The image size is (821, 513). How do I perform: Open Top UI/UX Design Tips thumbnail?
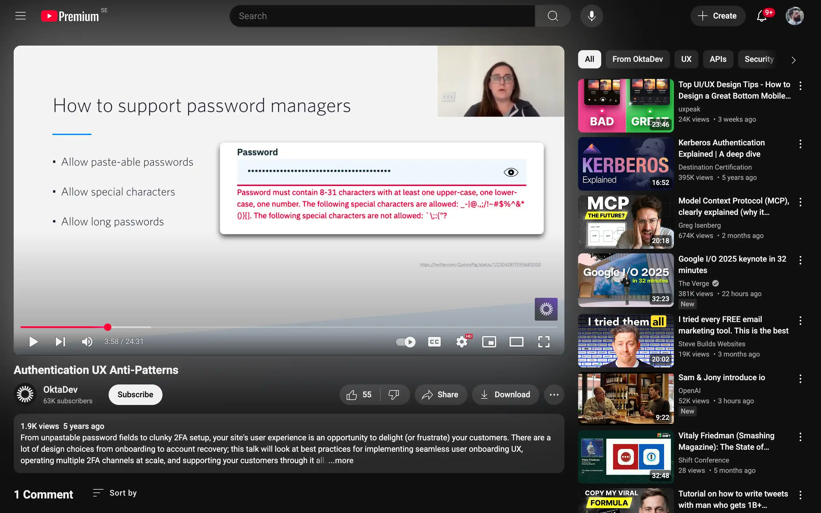(x=626, y=105)
